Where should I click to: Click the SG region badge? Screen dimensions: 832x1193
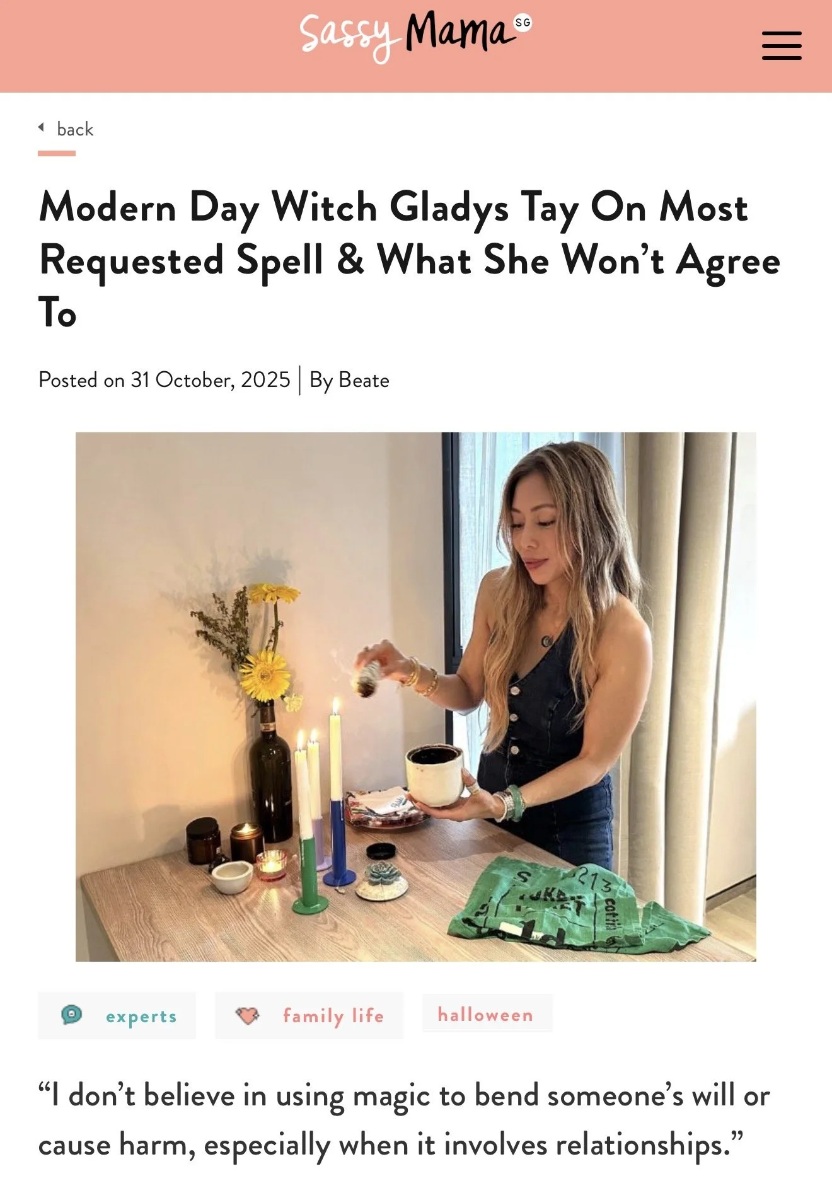click(523, 23)
